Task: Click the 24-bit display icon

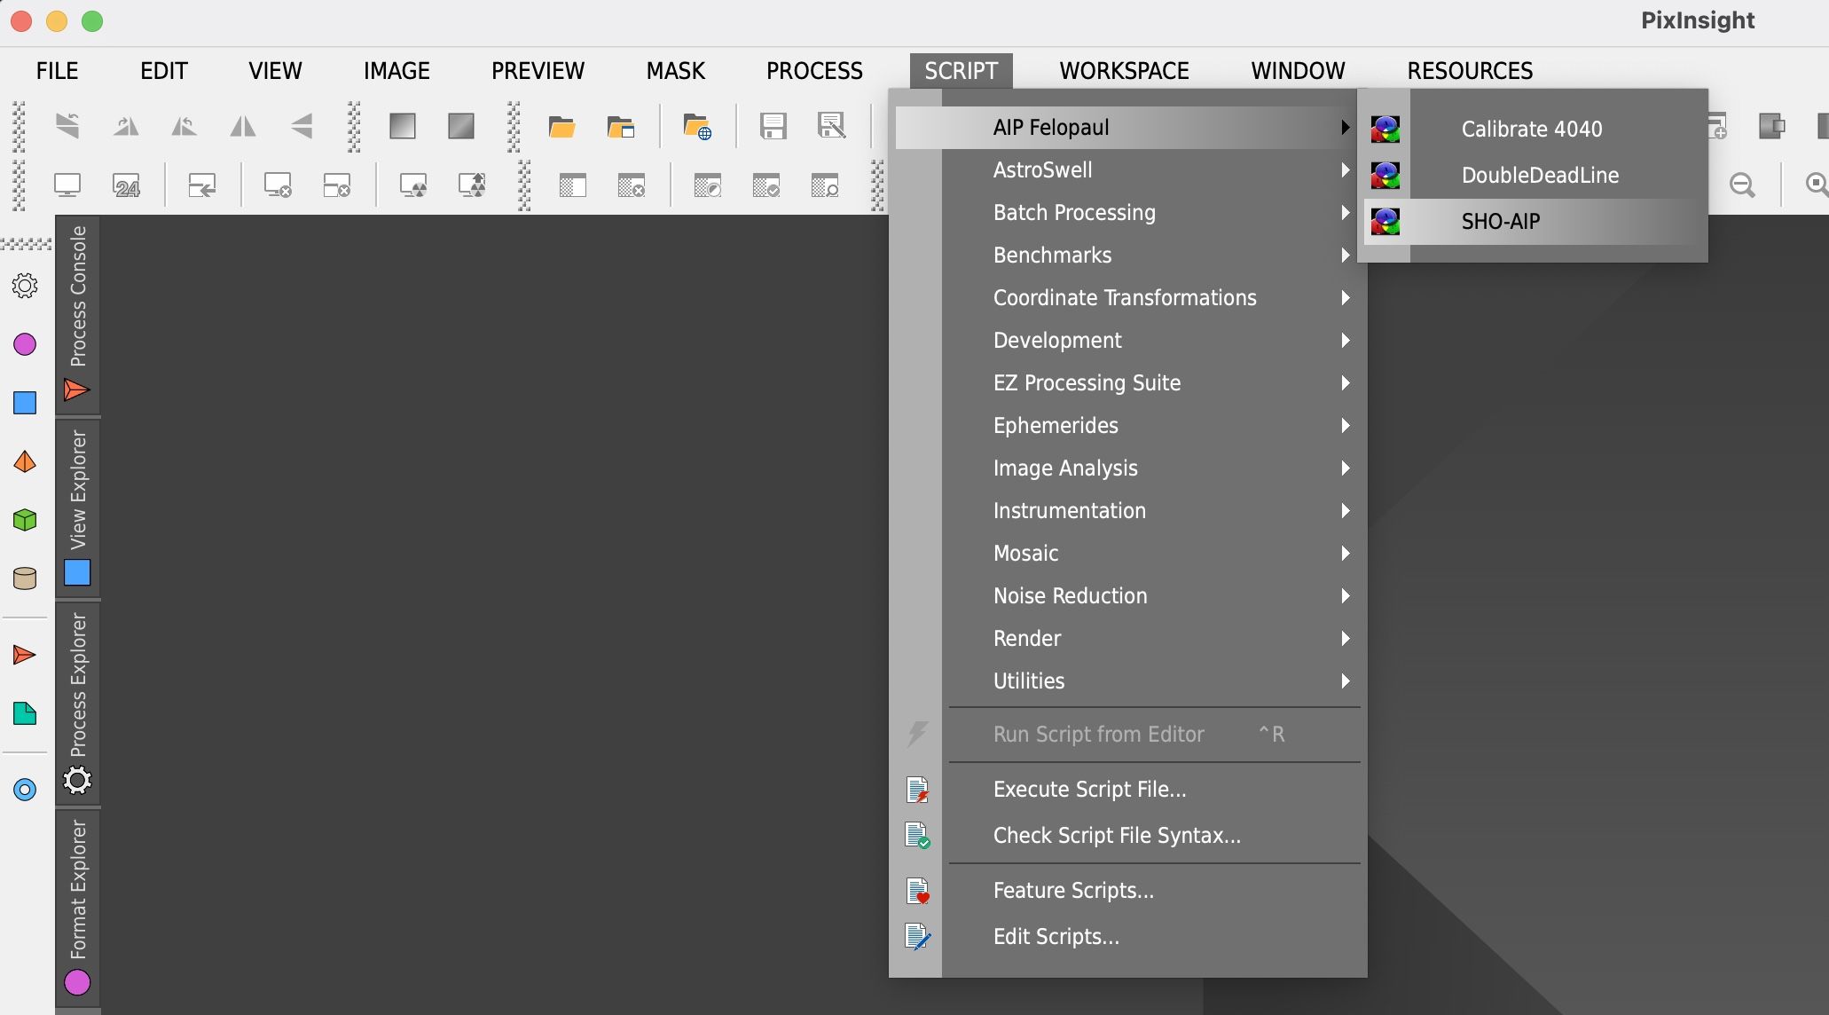Action: 127,186
